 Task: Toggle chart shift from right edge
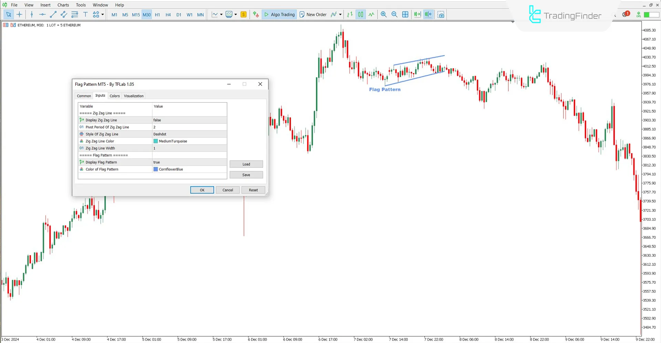tap(428, 14)
